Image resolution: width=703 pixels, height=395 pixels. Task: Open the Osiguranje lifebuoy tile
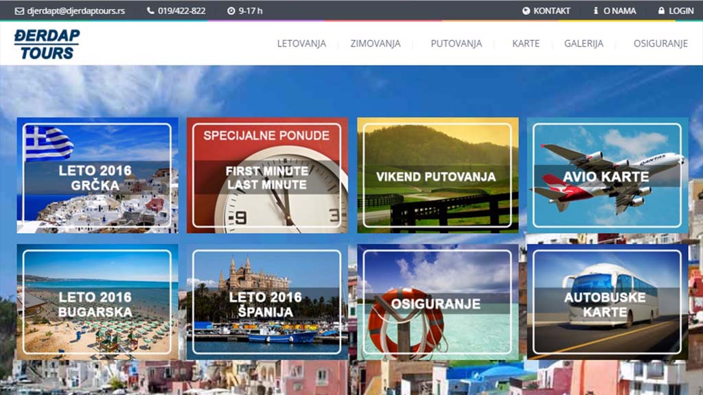pos(437,302)
